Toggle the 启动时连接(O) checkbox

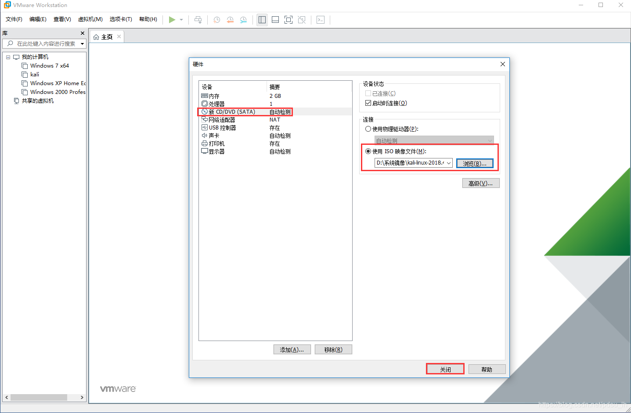tap(368, 103)
